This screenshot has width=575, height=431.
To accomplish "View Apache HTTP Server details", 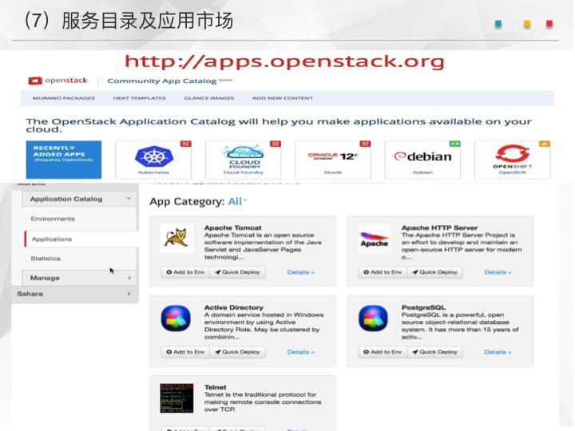I will click(x=498, y=272).
